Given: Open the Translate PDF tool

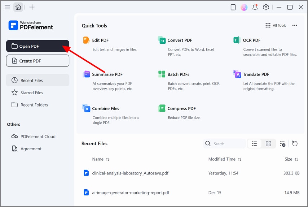Looking at the screenshot, I should [x=256, y=74].
